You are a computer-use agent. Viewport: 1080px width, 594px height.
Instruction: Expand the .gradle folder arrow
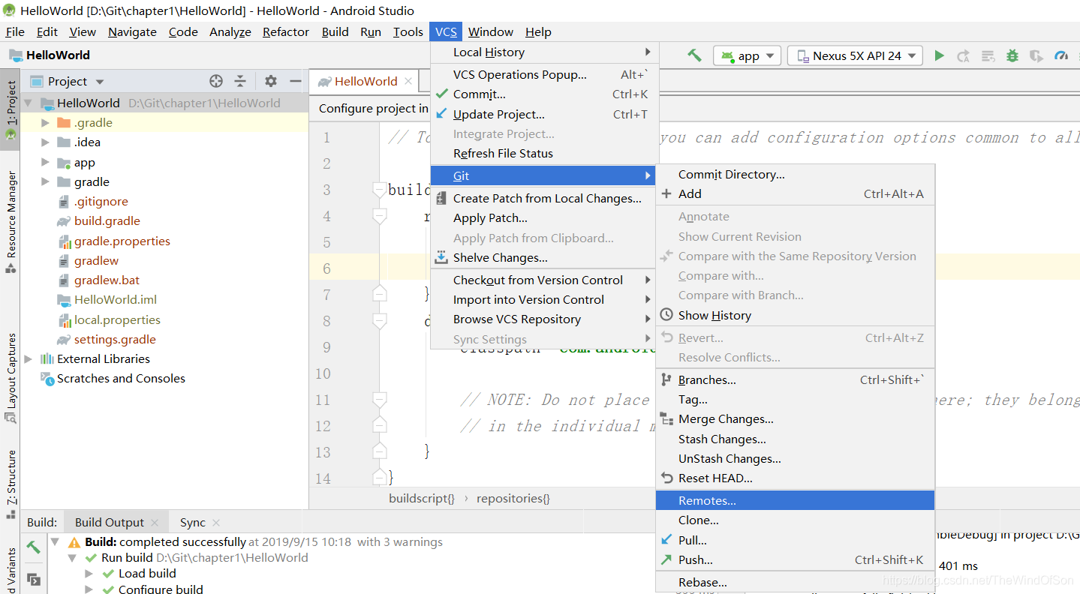pyautogui.click(x=45, y=123)
